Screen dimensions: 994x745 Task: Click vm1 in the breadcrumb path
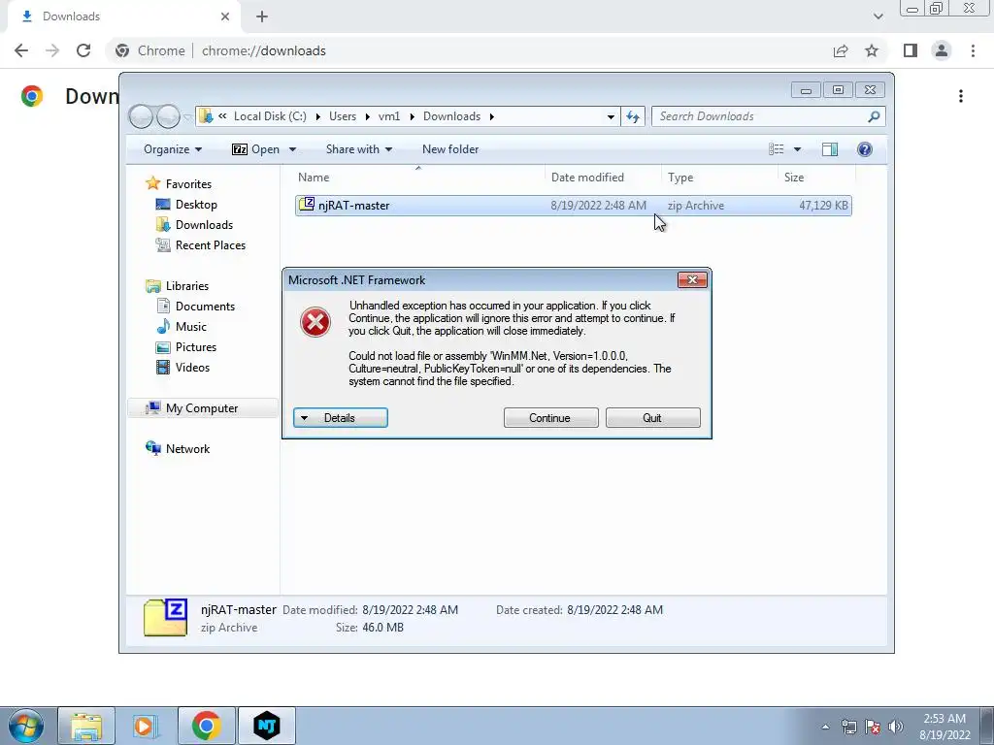[x=389, y=116]
